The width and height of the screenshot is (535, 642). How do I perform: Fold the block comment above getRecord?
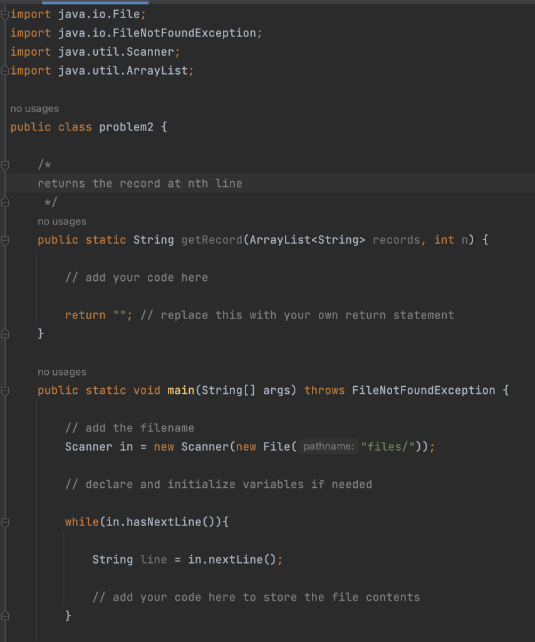click(4, 164)
